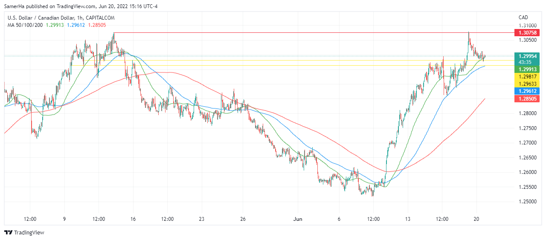This screenshot has height=240, width=546.
Task: Click the red 1.28505 label on price axis
Action: (x=527, y=98)
